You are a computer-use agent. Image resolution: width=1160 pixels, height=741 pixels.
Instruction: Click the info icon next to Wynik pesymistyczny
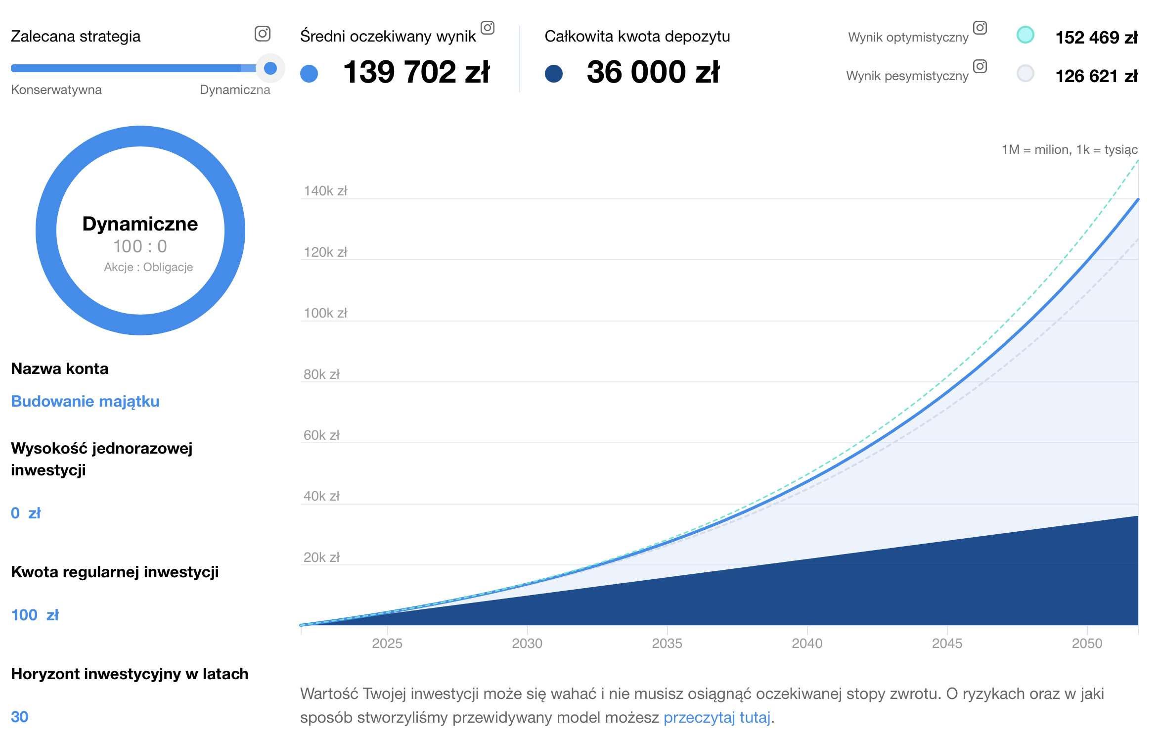pos(980,66)
